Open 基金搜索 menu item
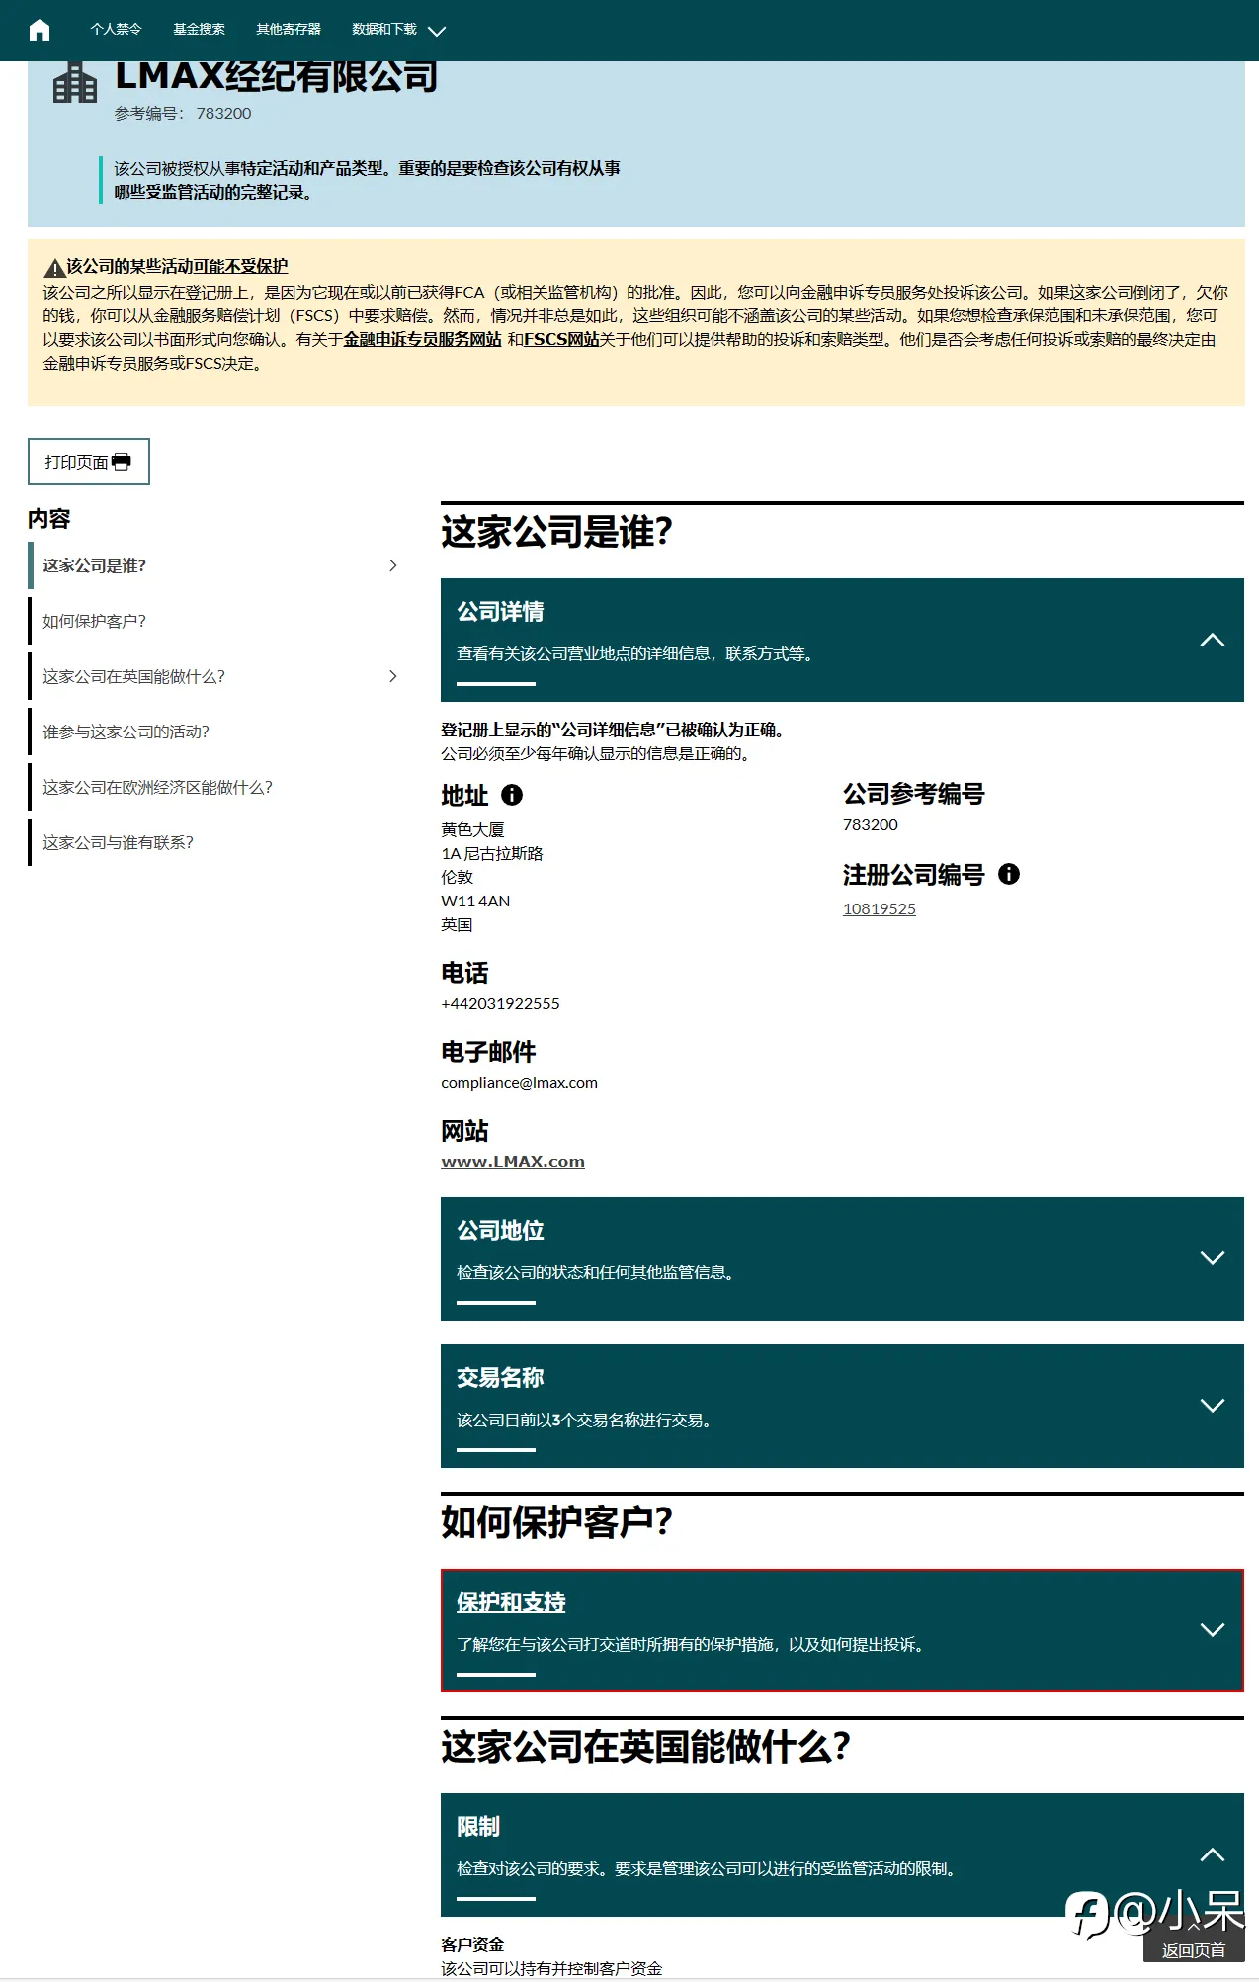1259x1982 pixels. 199,30
